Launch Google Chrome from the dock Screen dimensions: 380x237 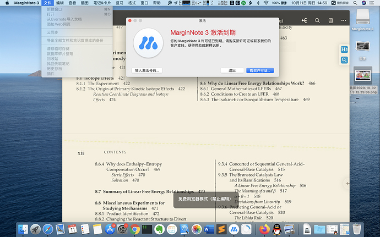point(135,229)
